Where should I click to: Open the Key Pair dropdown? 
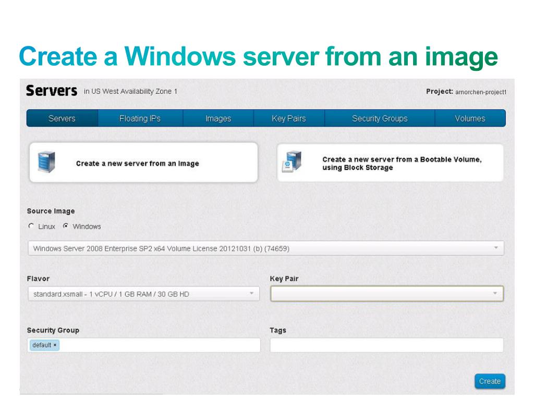tap(387, 294)
